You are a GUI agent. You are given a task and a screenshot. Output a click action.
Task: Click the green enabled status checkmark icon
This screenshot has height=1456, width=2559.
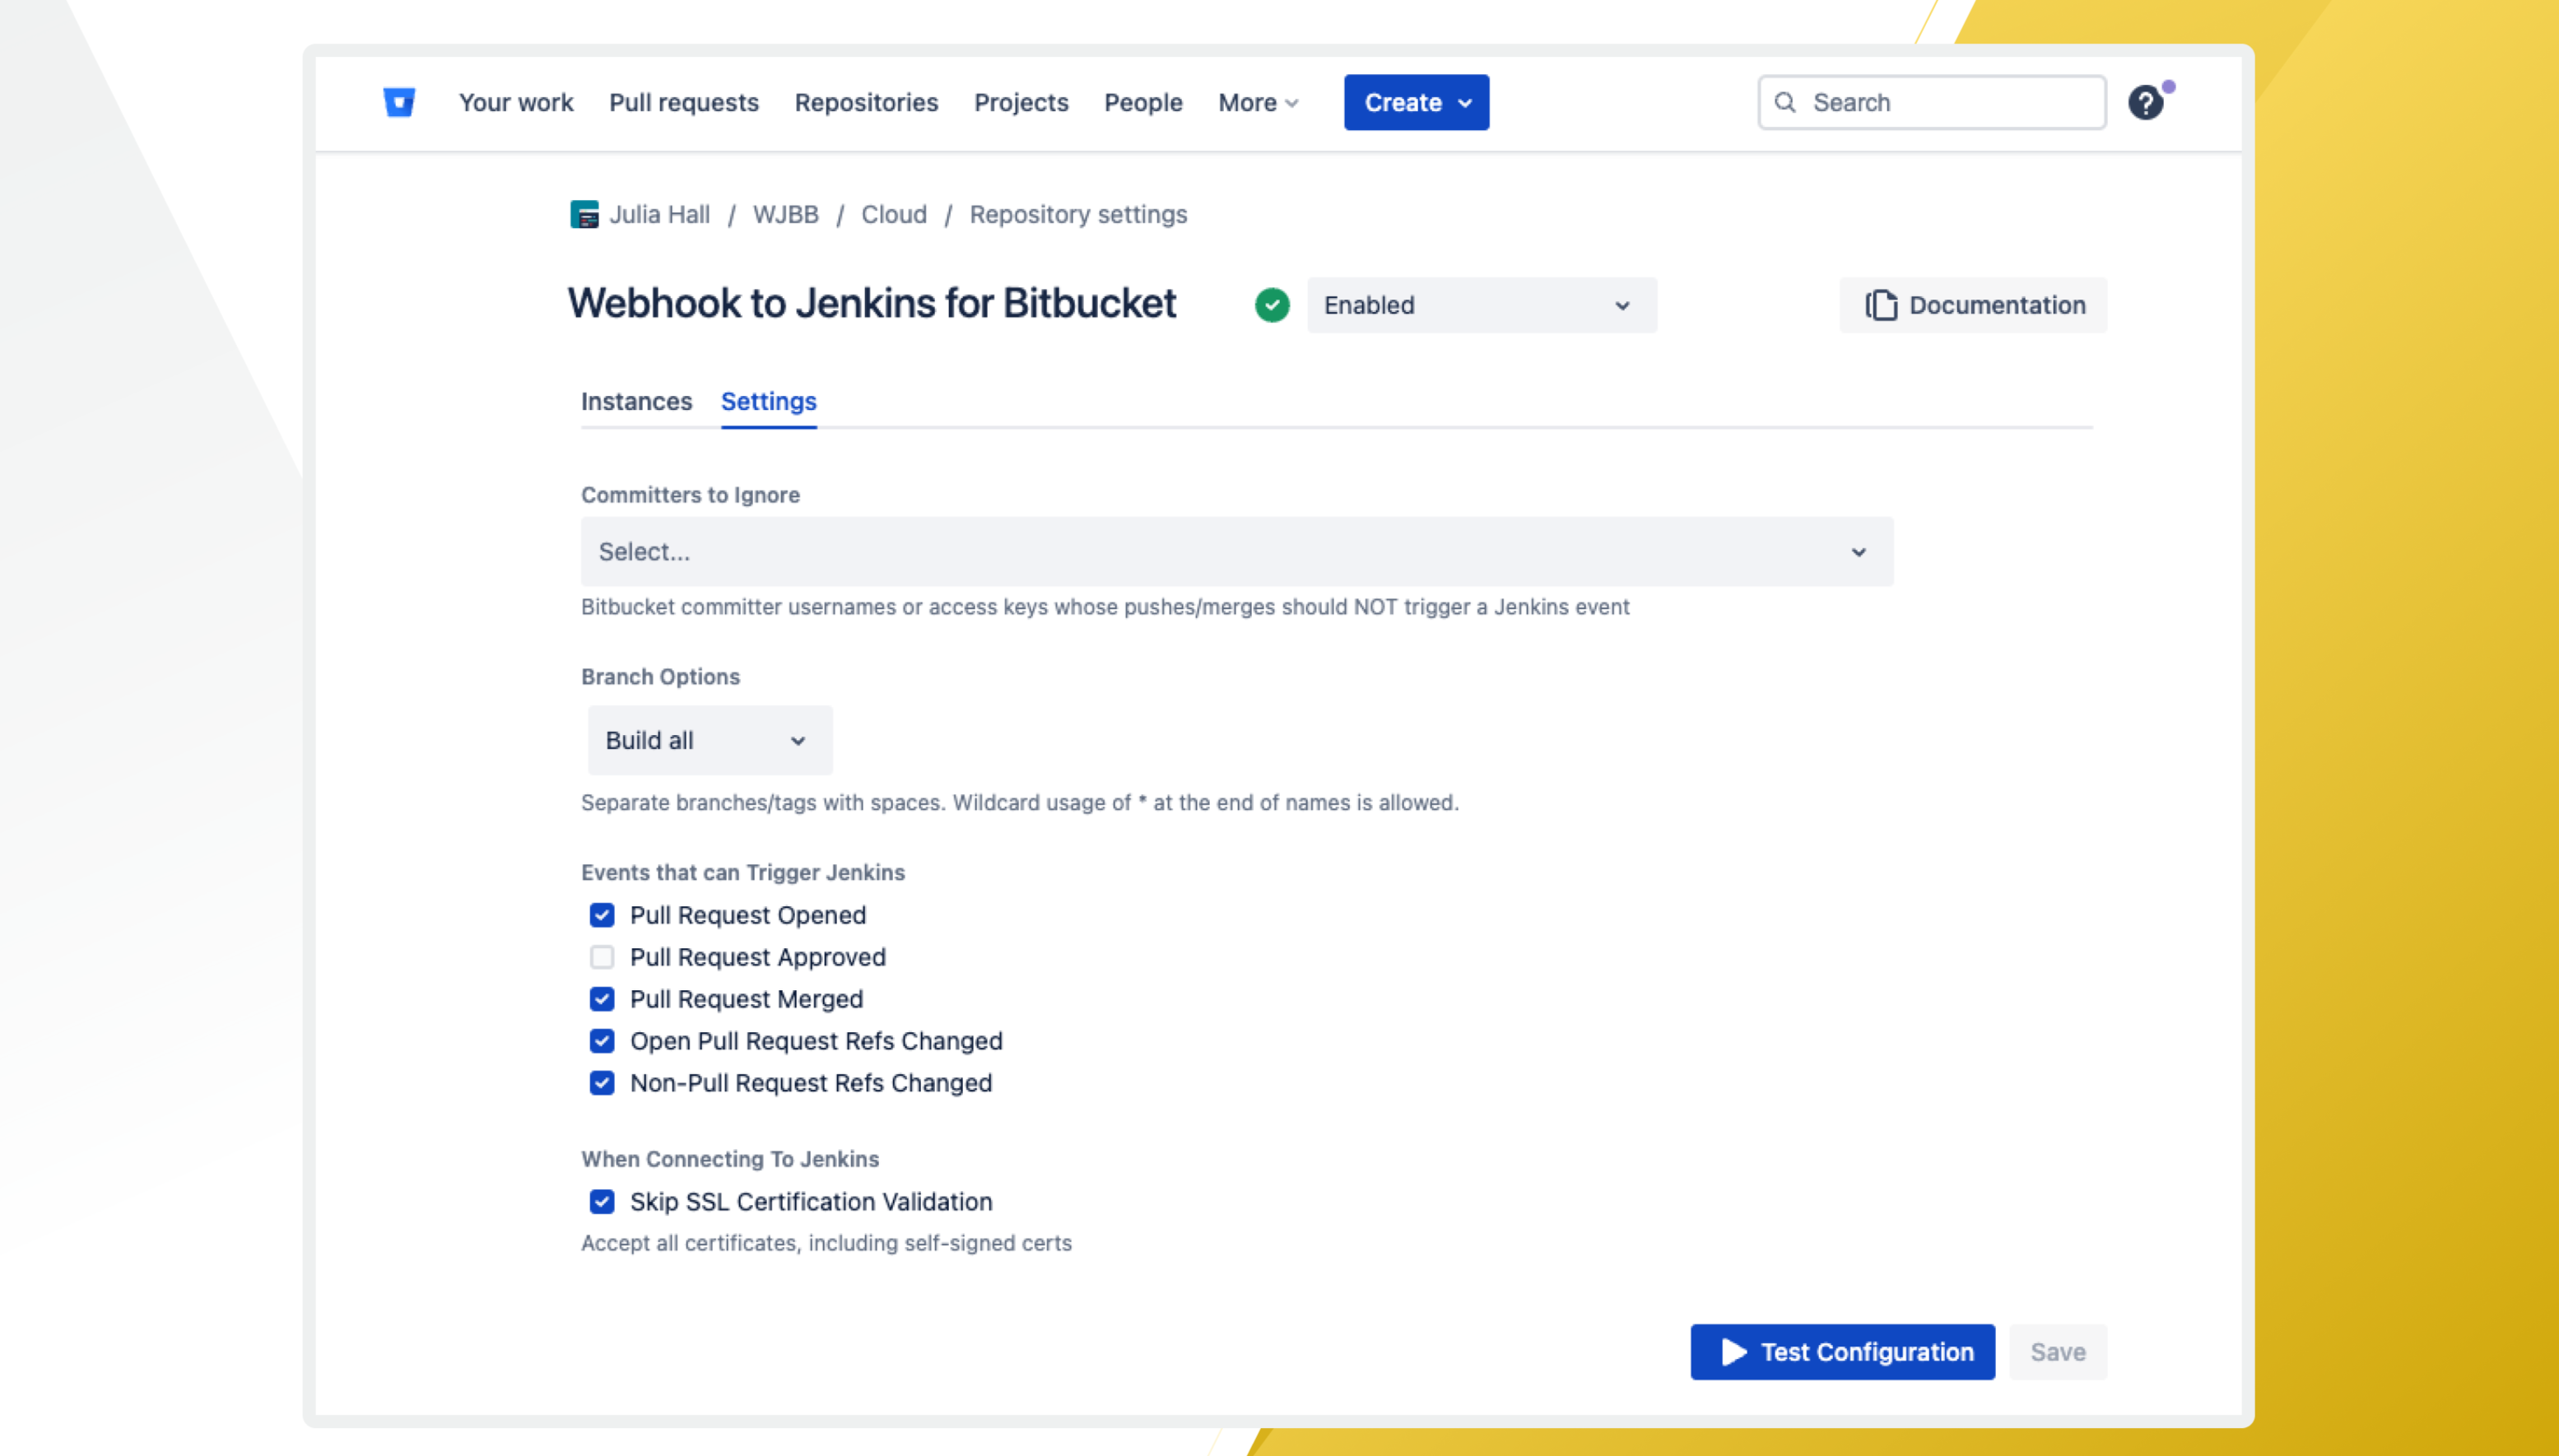[1272, 305]
